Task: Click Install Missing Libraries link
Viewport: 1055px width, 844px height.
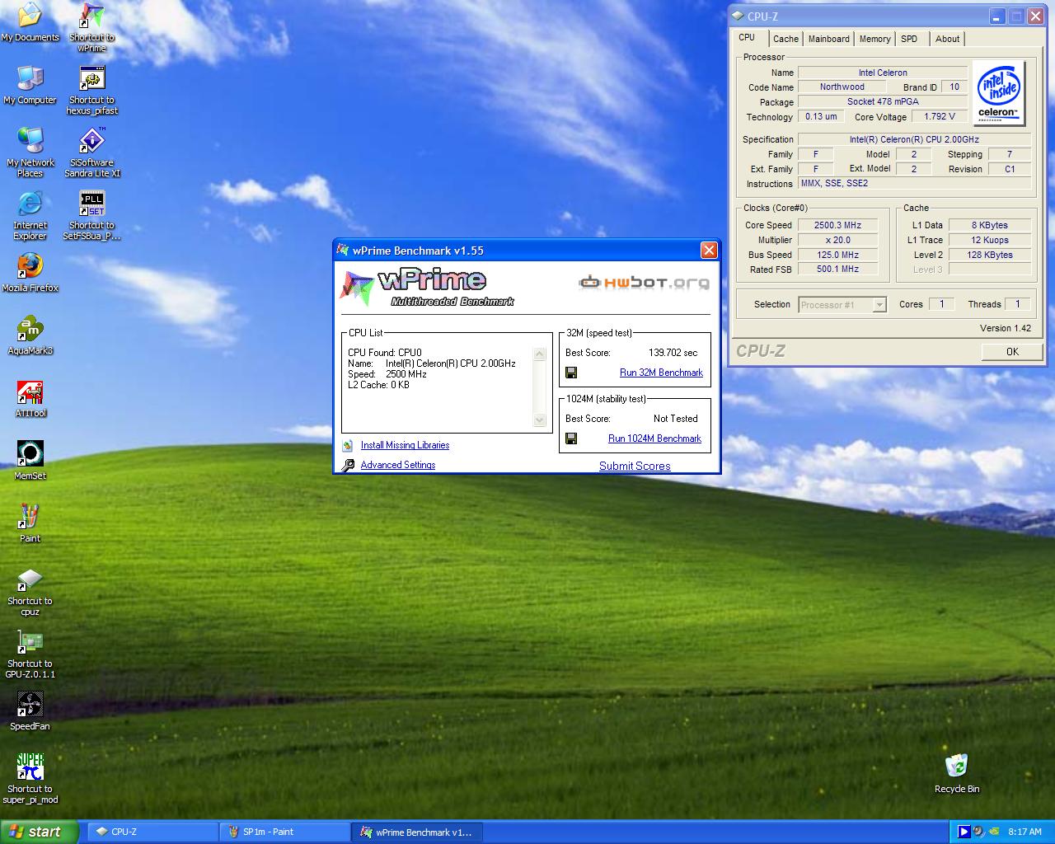Action: [405, 445]
